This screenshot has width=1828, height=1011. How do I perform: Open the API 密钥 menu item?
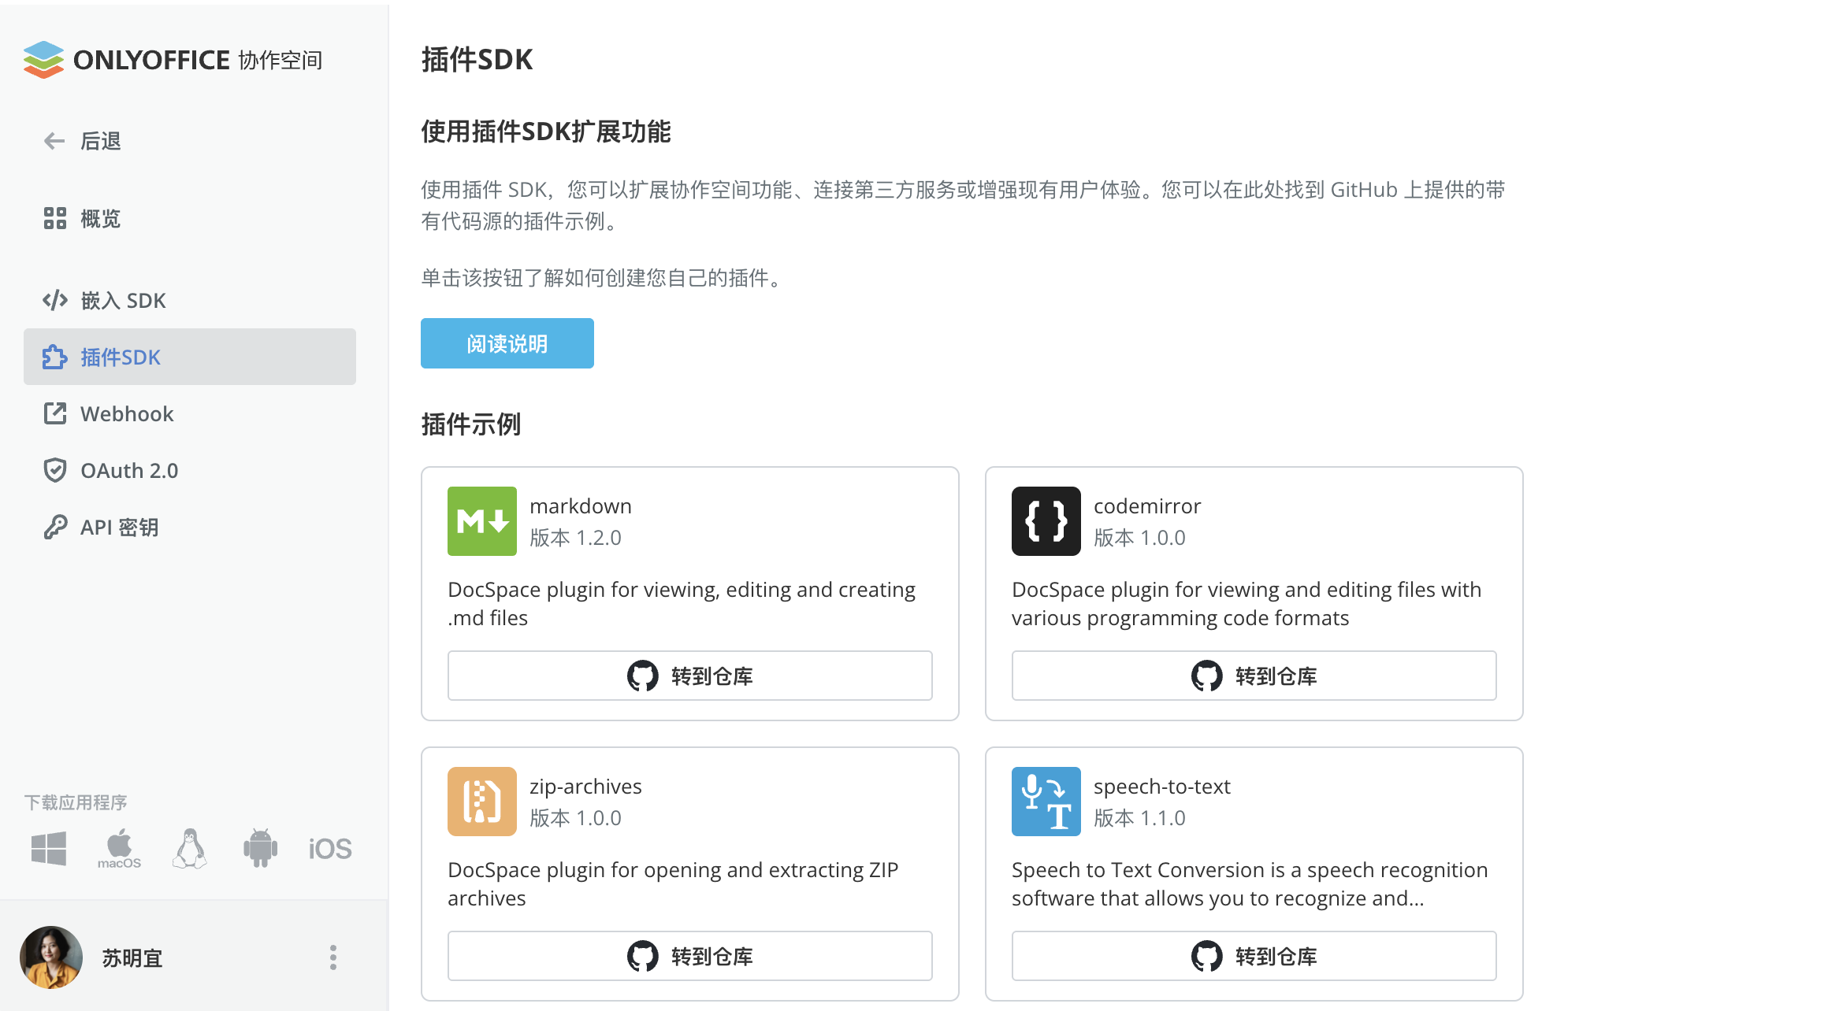coord(190,527)
